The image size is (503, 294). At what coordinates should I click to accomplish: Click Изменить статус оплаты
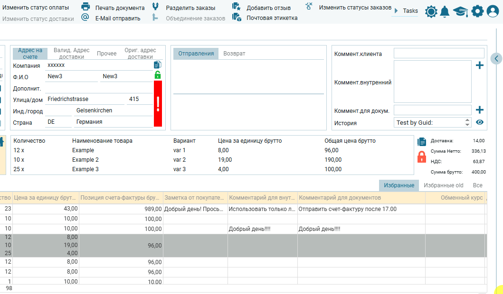click(x=36, y=8)
